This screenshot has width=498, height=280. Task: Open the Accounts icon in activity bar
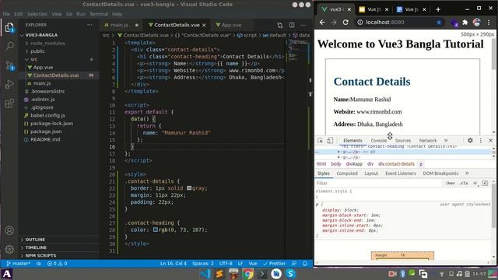[x=9, y=230]
